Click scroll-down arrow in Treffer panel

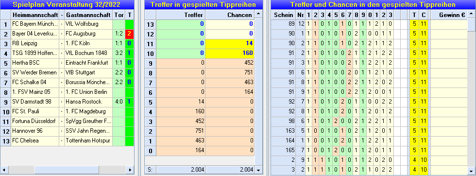(x=258, y=170)
